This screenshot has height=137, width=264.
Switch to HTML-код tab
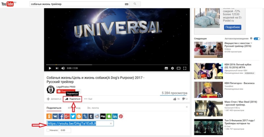point(74,108)
